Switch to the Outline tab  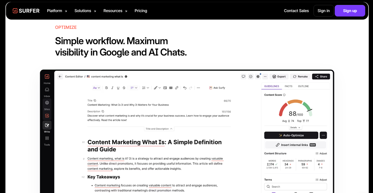[x=303, y=86]
